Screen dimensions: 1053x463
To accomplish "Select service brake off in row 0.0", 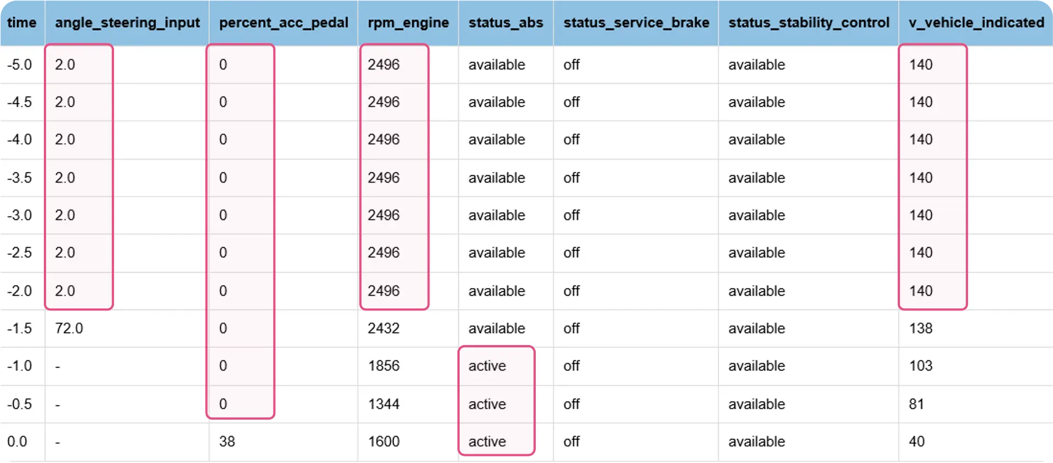I will tap(571, 441).
